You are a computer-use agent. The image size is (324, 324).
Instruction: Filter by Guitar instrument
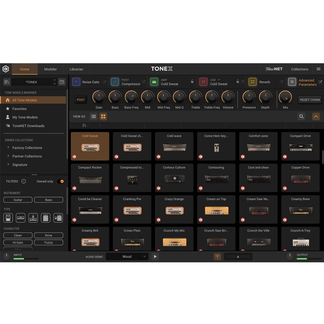18,200
